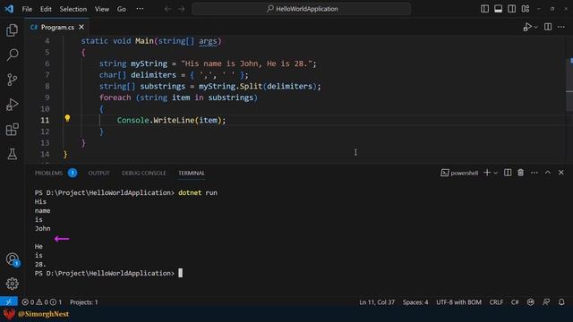Open the Search view in activity bar
This screenshot has width=573, height=322.
point(12,55)
